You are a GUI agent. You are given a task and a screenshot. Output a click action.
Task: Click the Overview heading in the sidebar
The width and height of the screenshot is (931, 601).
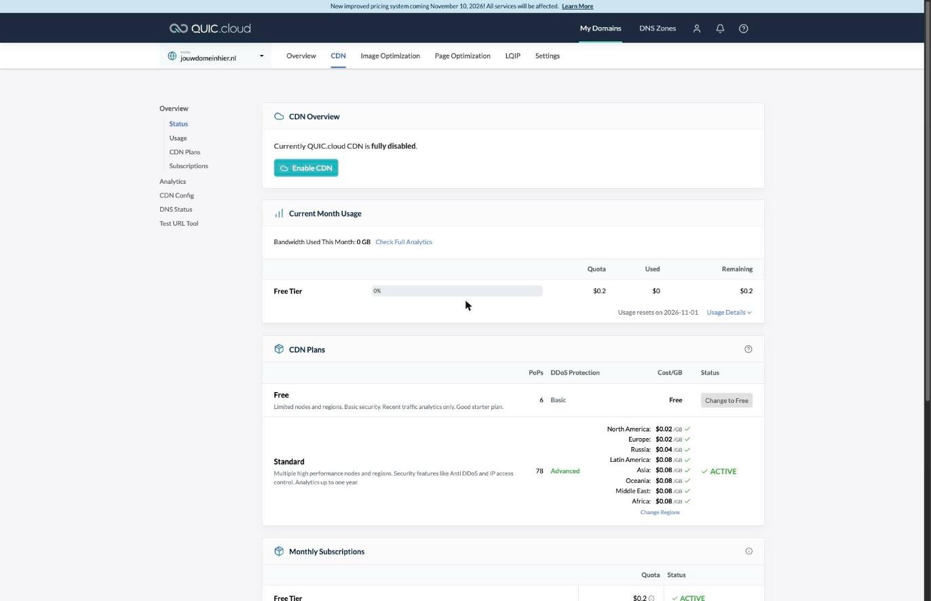coord(174,109)
